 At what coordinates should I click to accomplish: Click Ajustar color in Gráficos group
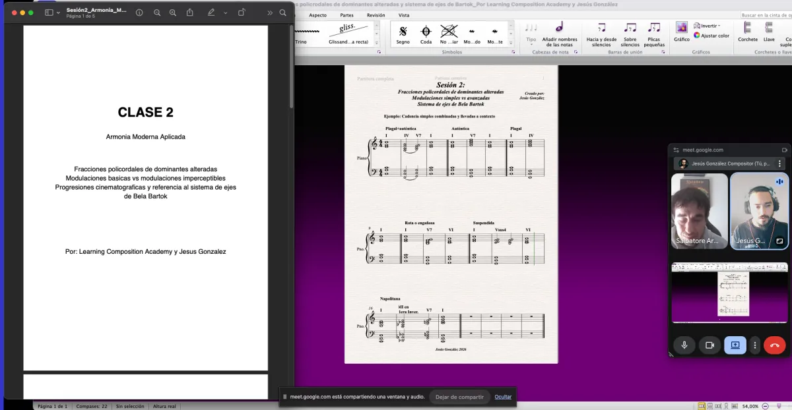(711, 36)
